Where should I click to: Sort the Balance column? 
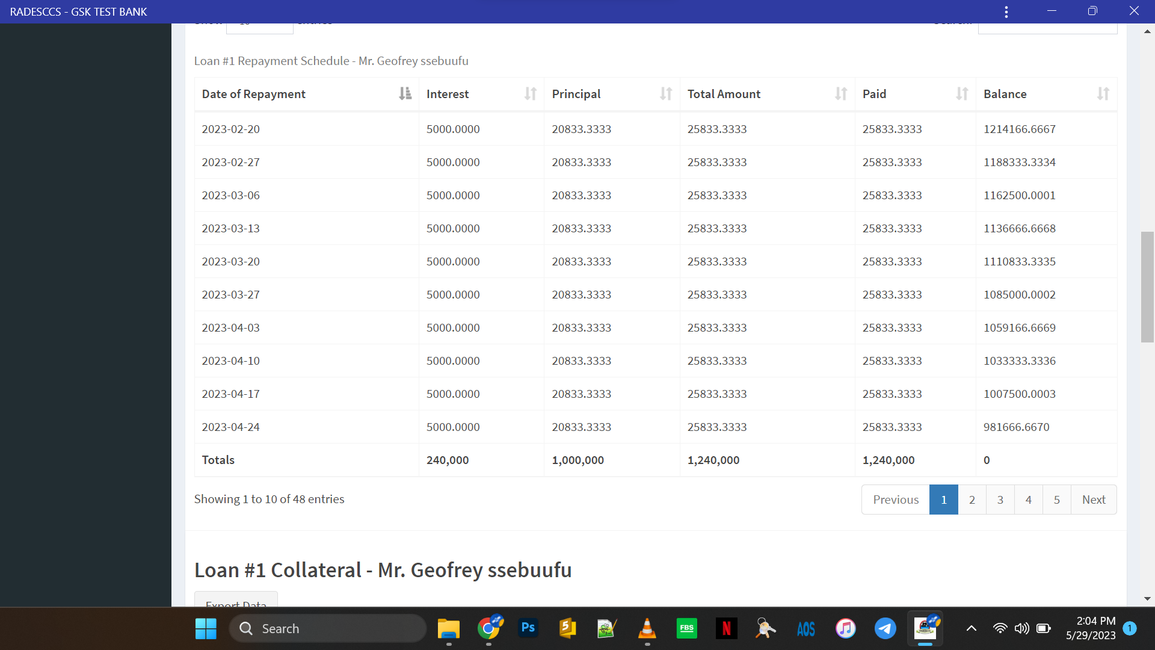pos(1103,94)
